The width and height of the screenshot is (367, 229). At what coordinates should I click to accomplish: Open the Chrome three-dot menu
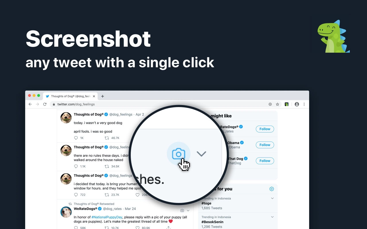coord(304,104)
